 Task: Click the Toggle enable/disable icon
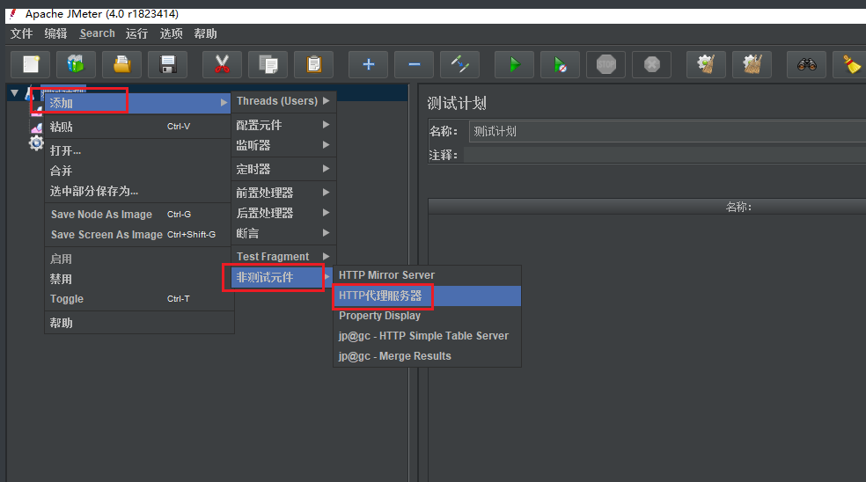[x=460, y=64]
